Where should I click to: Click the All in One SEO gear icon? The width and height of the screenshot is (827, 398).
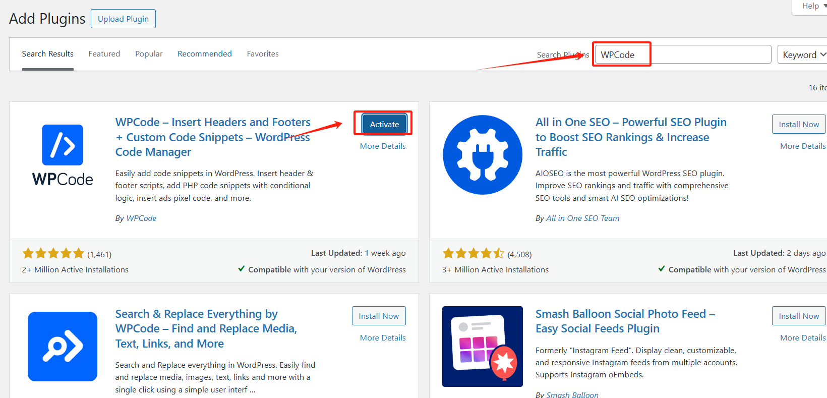482,155
